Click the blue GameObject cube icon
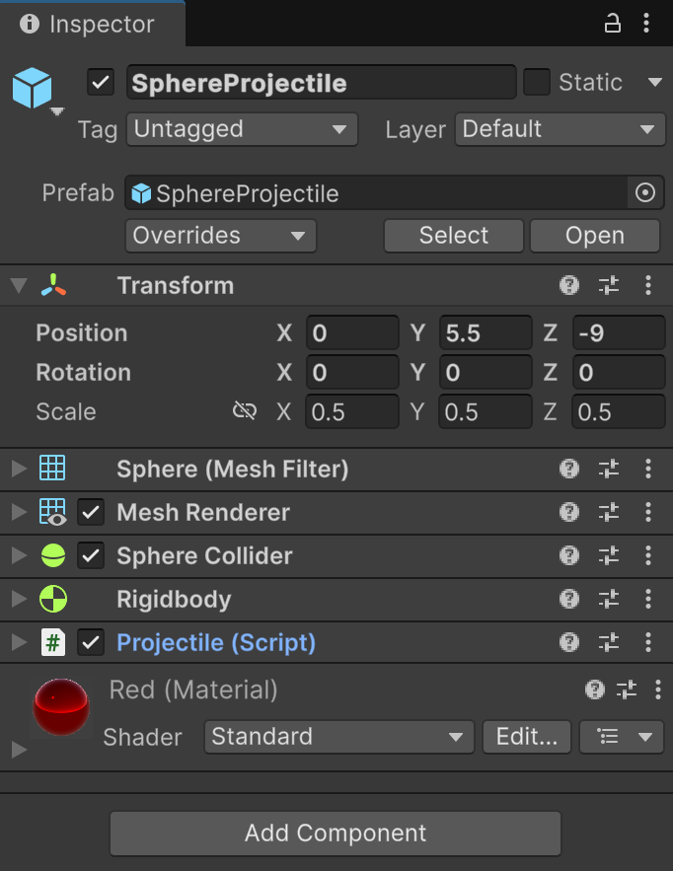Screen dimensions: 673x871 (33, 88)
